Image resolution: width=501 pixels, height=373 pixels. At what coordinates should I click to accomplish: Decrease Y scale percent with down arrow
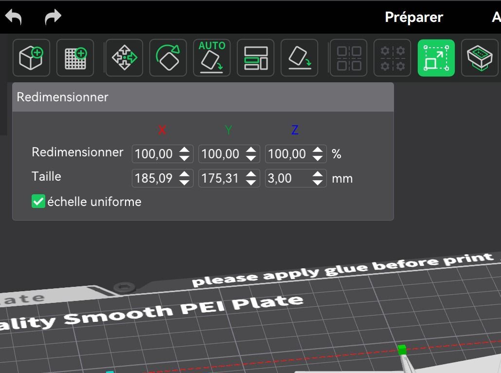pos(251,158)
